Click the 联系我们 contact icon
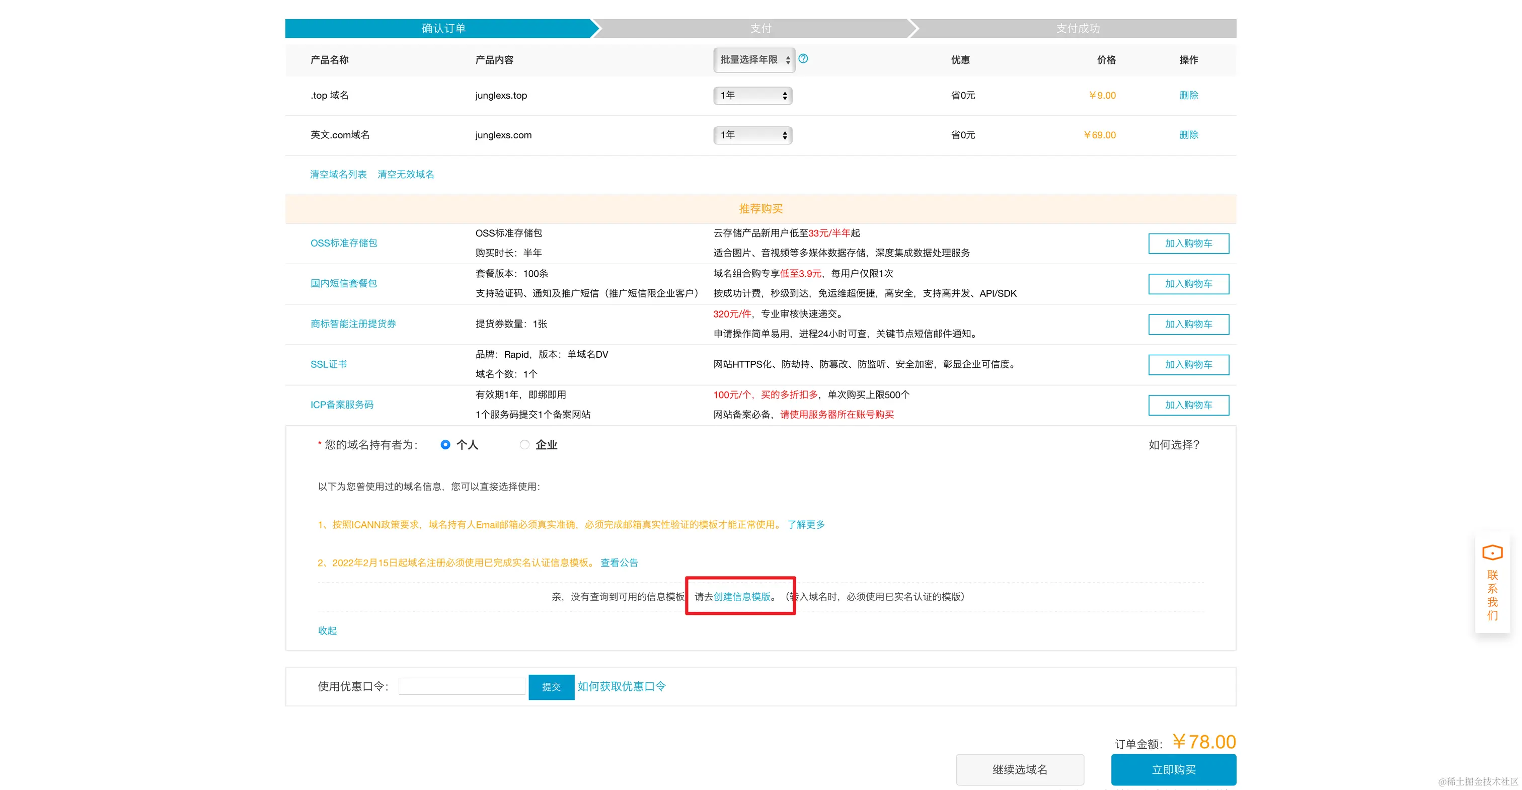This screenshot has width=1522, height=790. (x=1492, y=552)
